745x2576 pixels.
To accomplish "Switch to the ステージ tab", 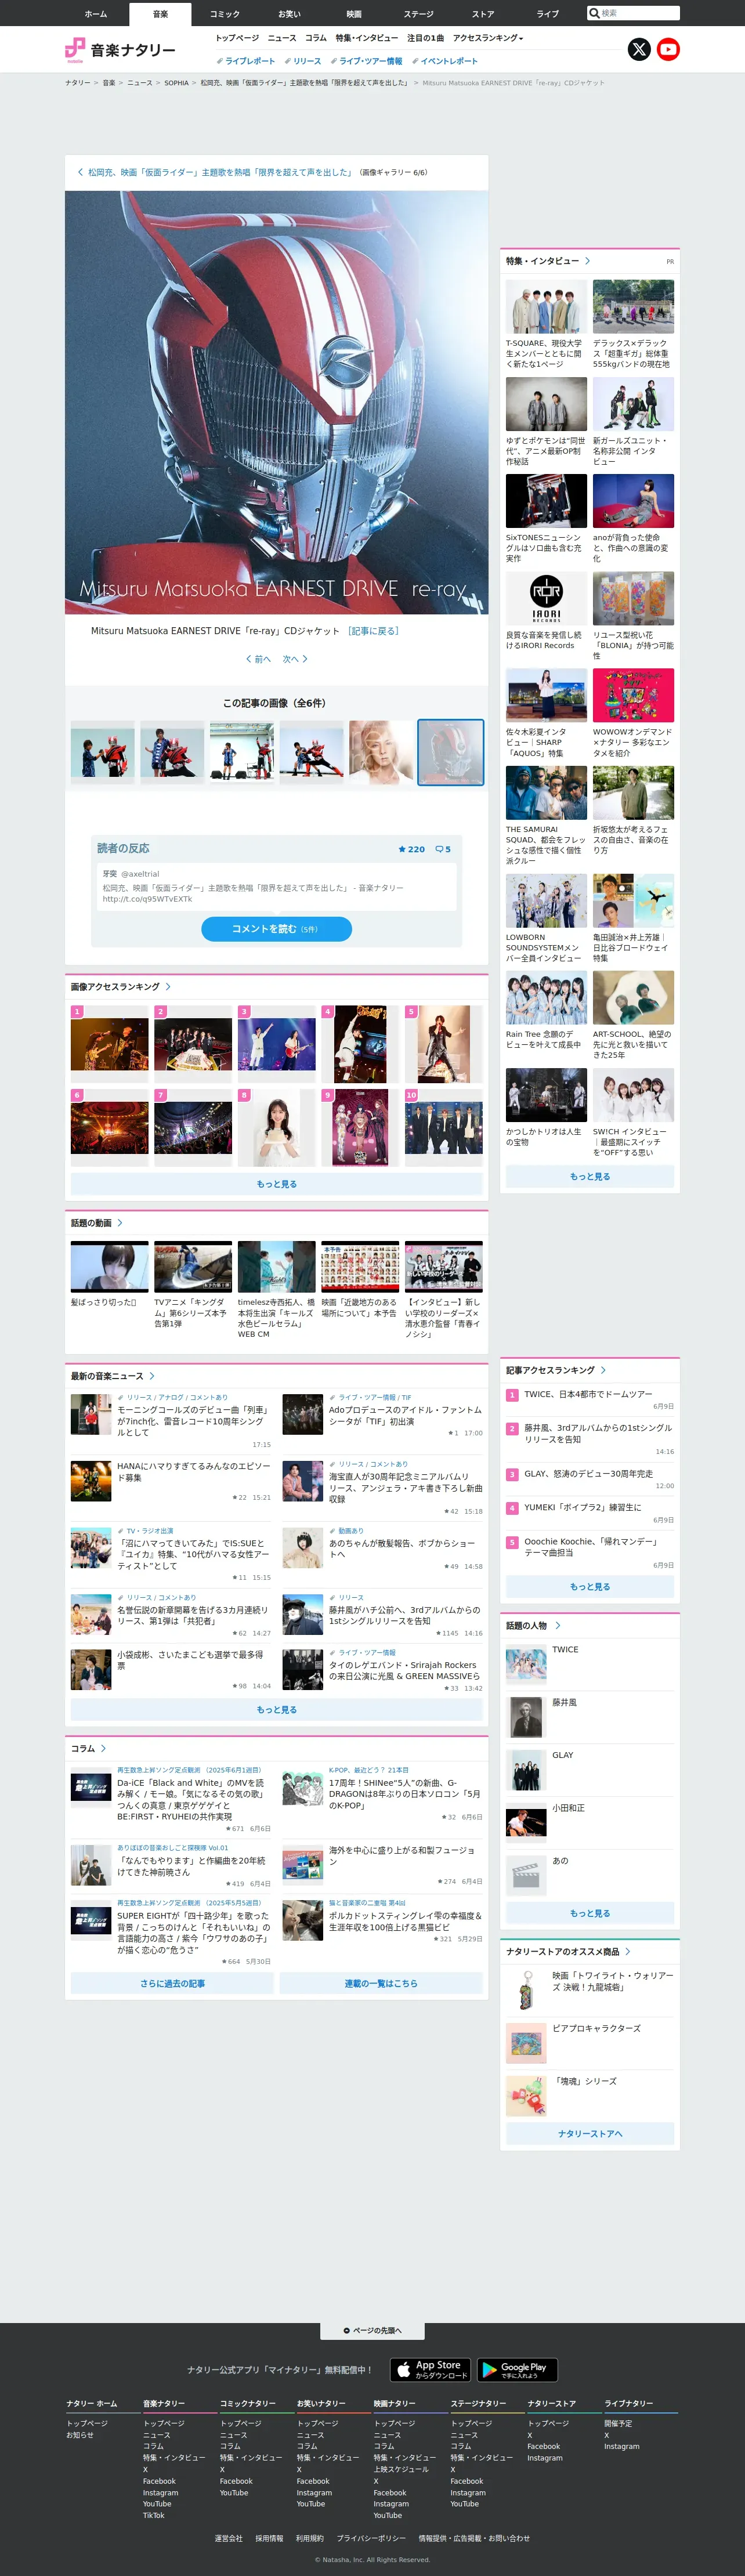I will [418, 14].
